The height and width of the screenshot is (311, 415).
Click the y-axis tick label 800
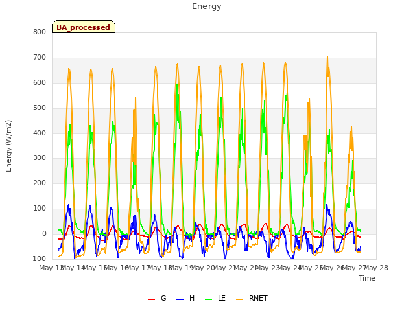(x=40, y=32)
